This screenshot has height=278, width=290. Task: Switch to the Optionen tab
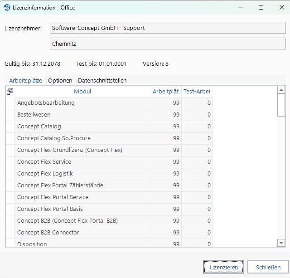pos(60,80)
